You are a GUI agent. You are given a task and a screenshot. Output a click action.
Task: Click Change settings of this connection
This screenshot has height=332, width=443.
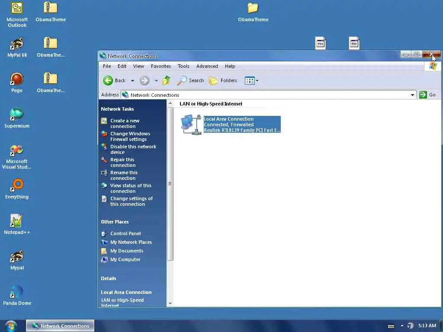pos(132,201)
